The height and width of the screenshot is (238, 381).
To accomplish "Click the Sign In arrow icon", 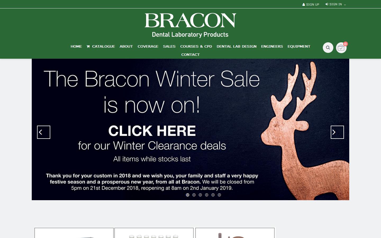I will pyautogui.click(x=327, y=4).
